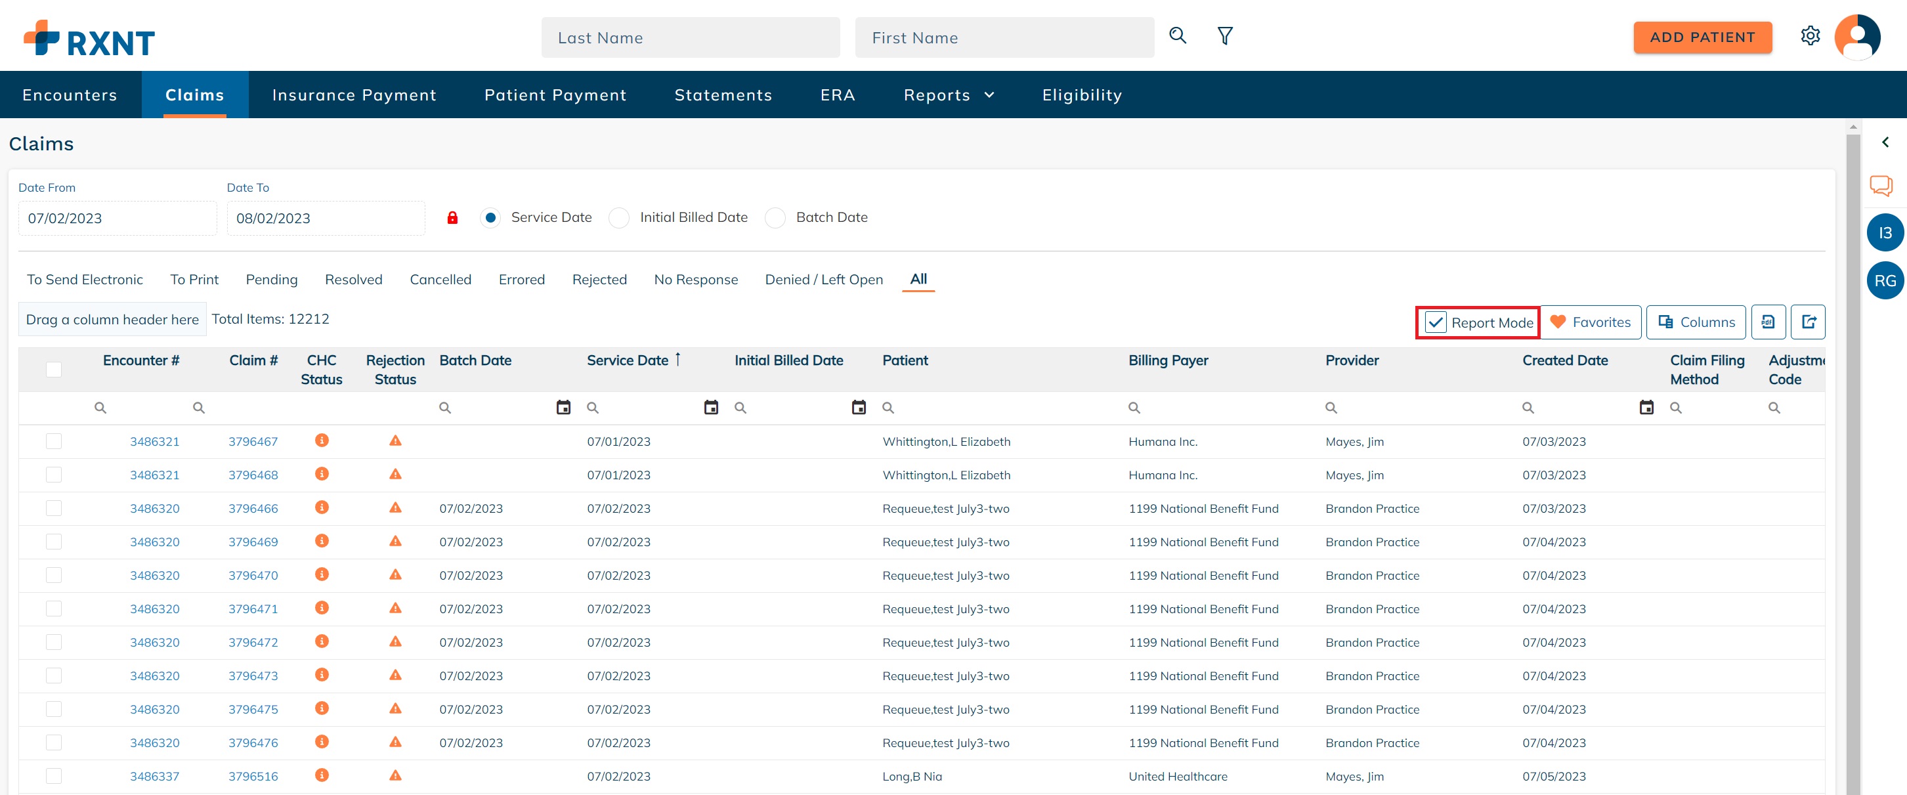Open Initial Billed Date filter calendar icon
The height and width of the screenshot is (795, 1907).
coord(858,408)
